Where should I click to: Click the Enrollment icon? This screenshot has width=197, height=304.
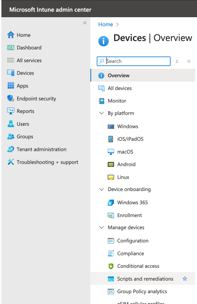[111, 215]
